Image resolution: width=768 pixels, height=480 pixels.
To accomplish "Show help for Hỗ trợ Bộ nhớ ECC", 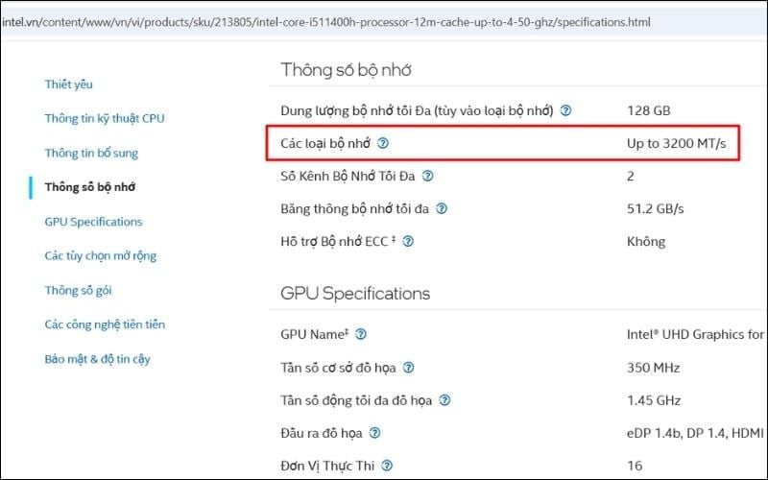I will pos(408,241).
